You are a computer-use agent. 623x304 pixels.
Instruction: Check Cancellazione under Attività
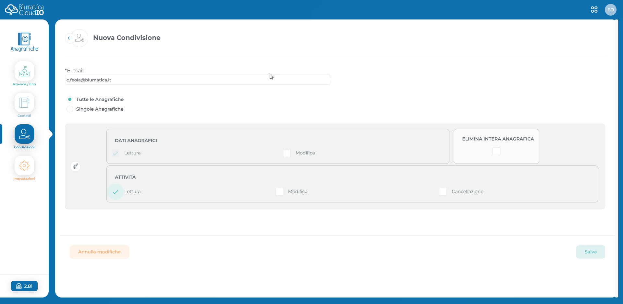[443, 192]
